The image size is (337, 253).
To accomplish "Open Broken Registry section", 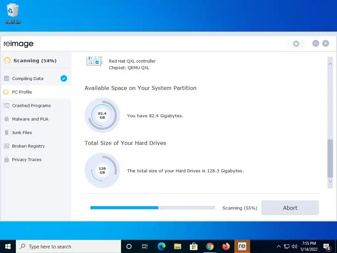I will point(36,146).
